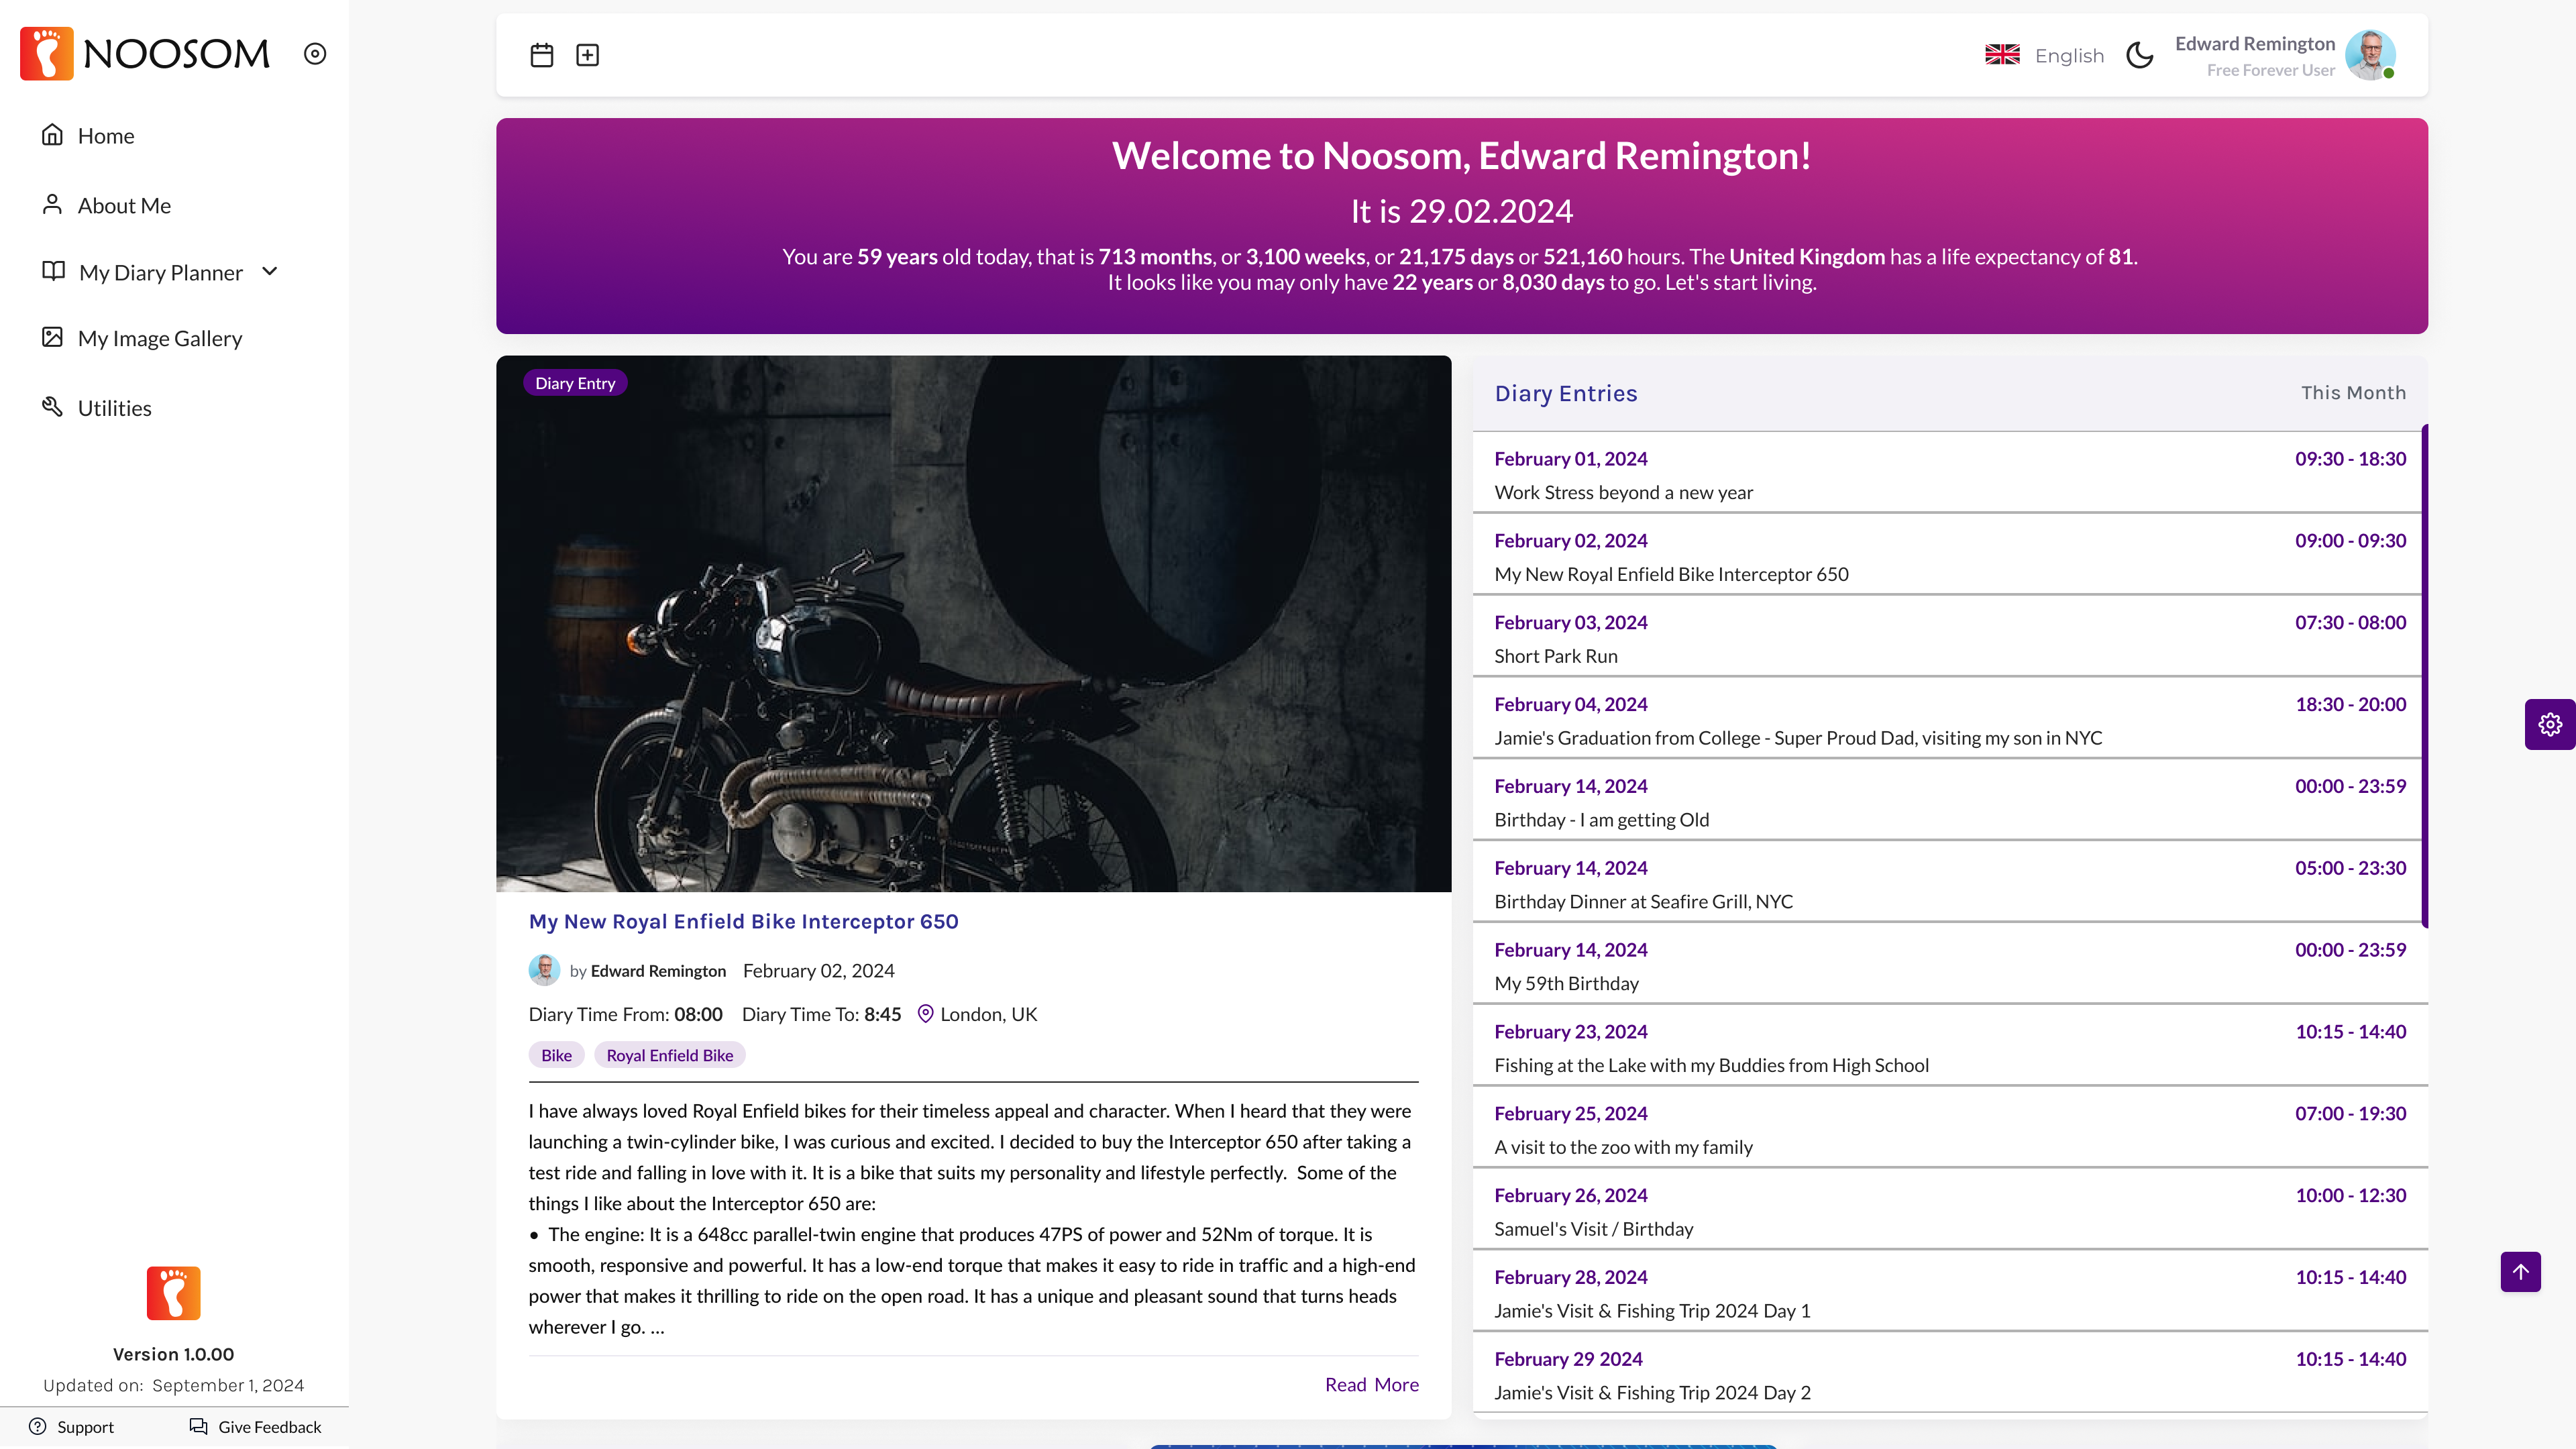Open the purple settings gear panel
This screenshot has width=2576, height=1449.
pos(2550,724)
